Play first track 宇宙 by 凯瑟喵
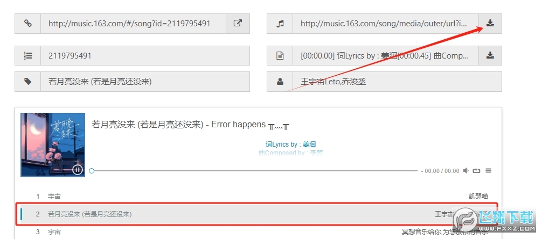Viewport: 542px width, 239px height. [x=258, y=197]
